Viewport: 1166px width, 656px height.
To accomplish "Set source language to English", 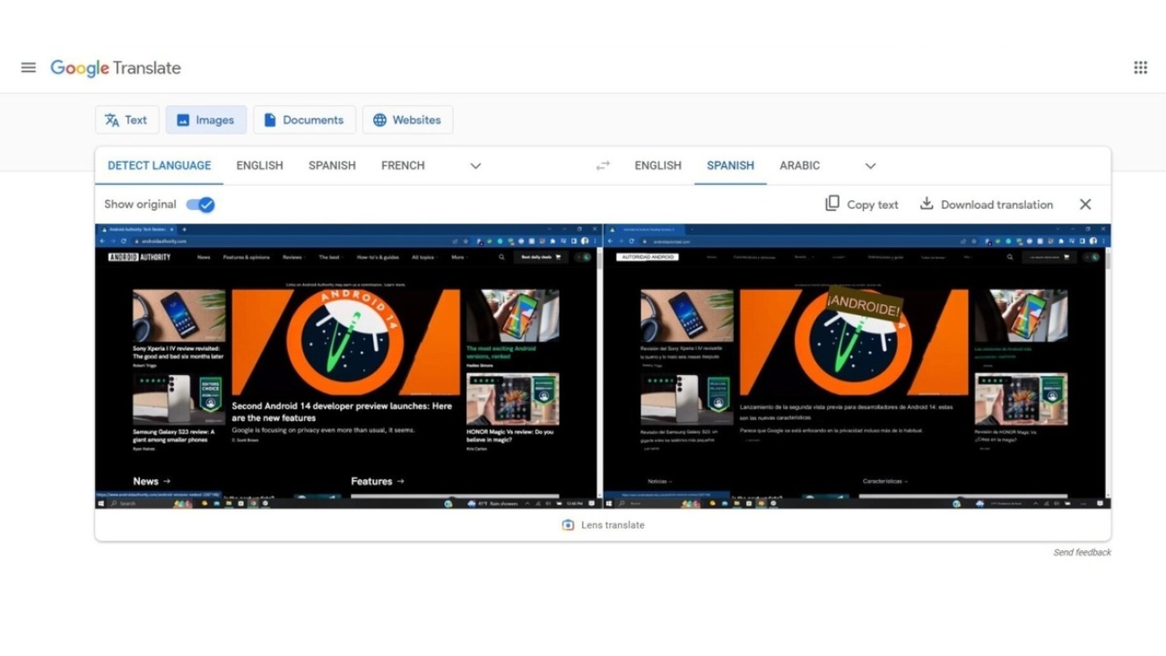I will coord(259,165).
